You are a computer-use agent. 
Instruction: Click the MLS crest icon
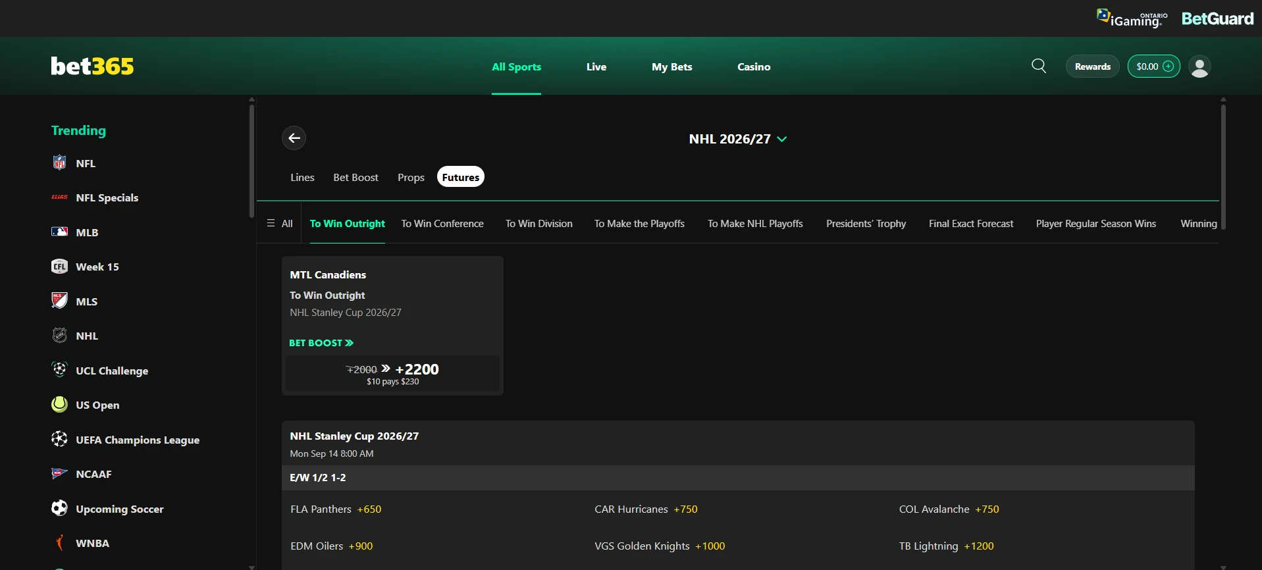point(59,301)
